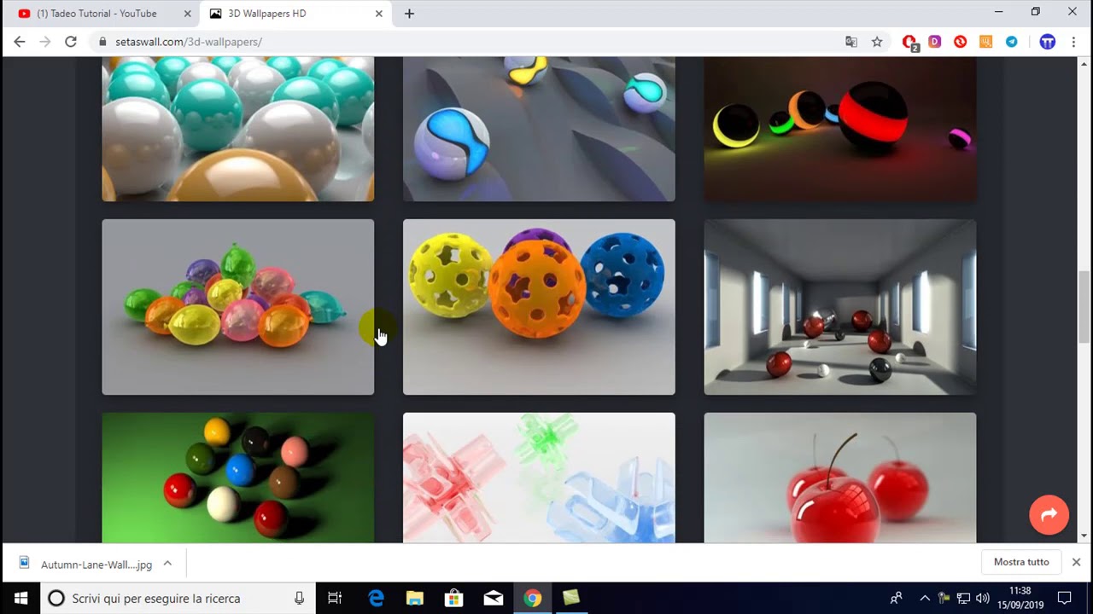The image size is (1093, 614).
Task: Open the translucent puzzle pieces wallpaper
Action: (539, 478)
